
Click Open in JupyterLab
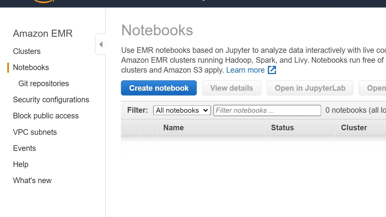point(310,88)
